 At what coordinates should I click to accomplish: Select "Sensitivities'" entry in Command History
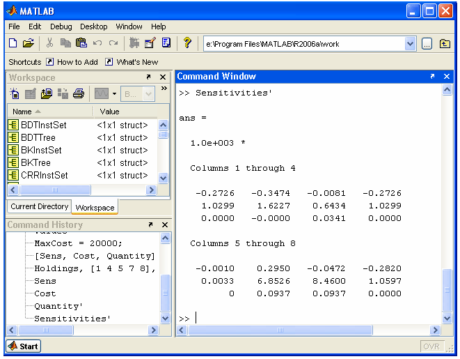(x=72, y=319)
